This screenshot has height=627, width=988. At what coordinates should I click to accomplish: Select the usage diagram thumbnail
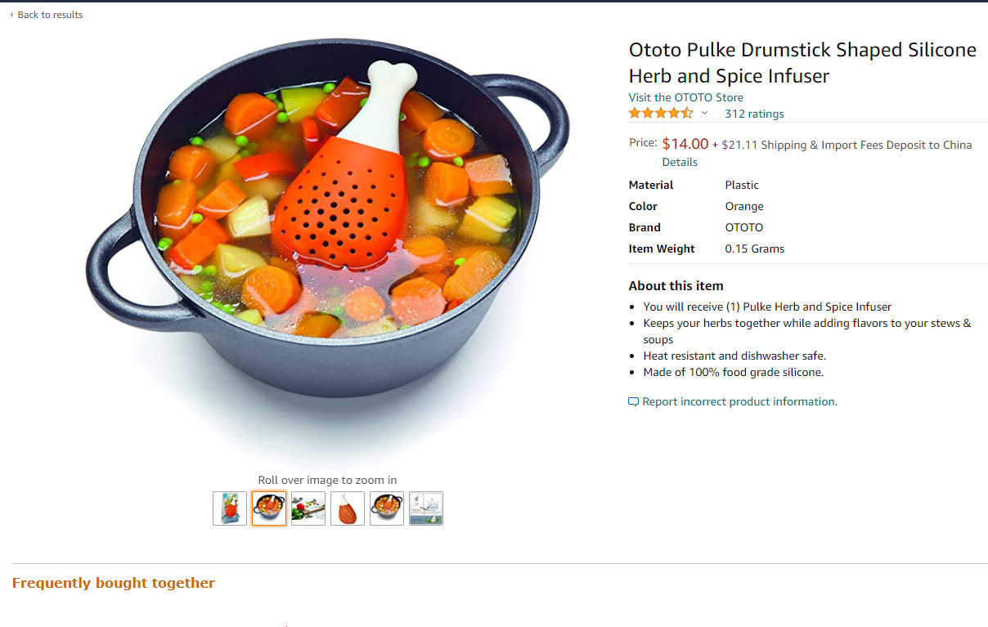(x=426, y=508)
